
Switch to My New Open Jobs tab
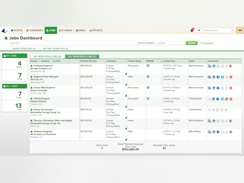coord(48,57)
